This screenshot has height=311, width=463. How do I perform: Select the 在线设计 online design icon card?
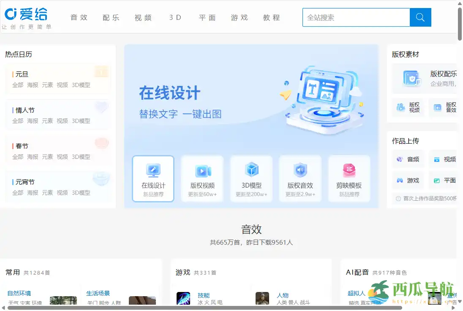(x=153, y=177)
